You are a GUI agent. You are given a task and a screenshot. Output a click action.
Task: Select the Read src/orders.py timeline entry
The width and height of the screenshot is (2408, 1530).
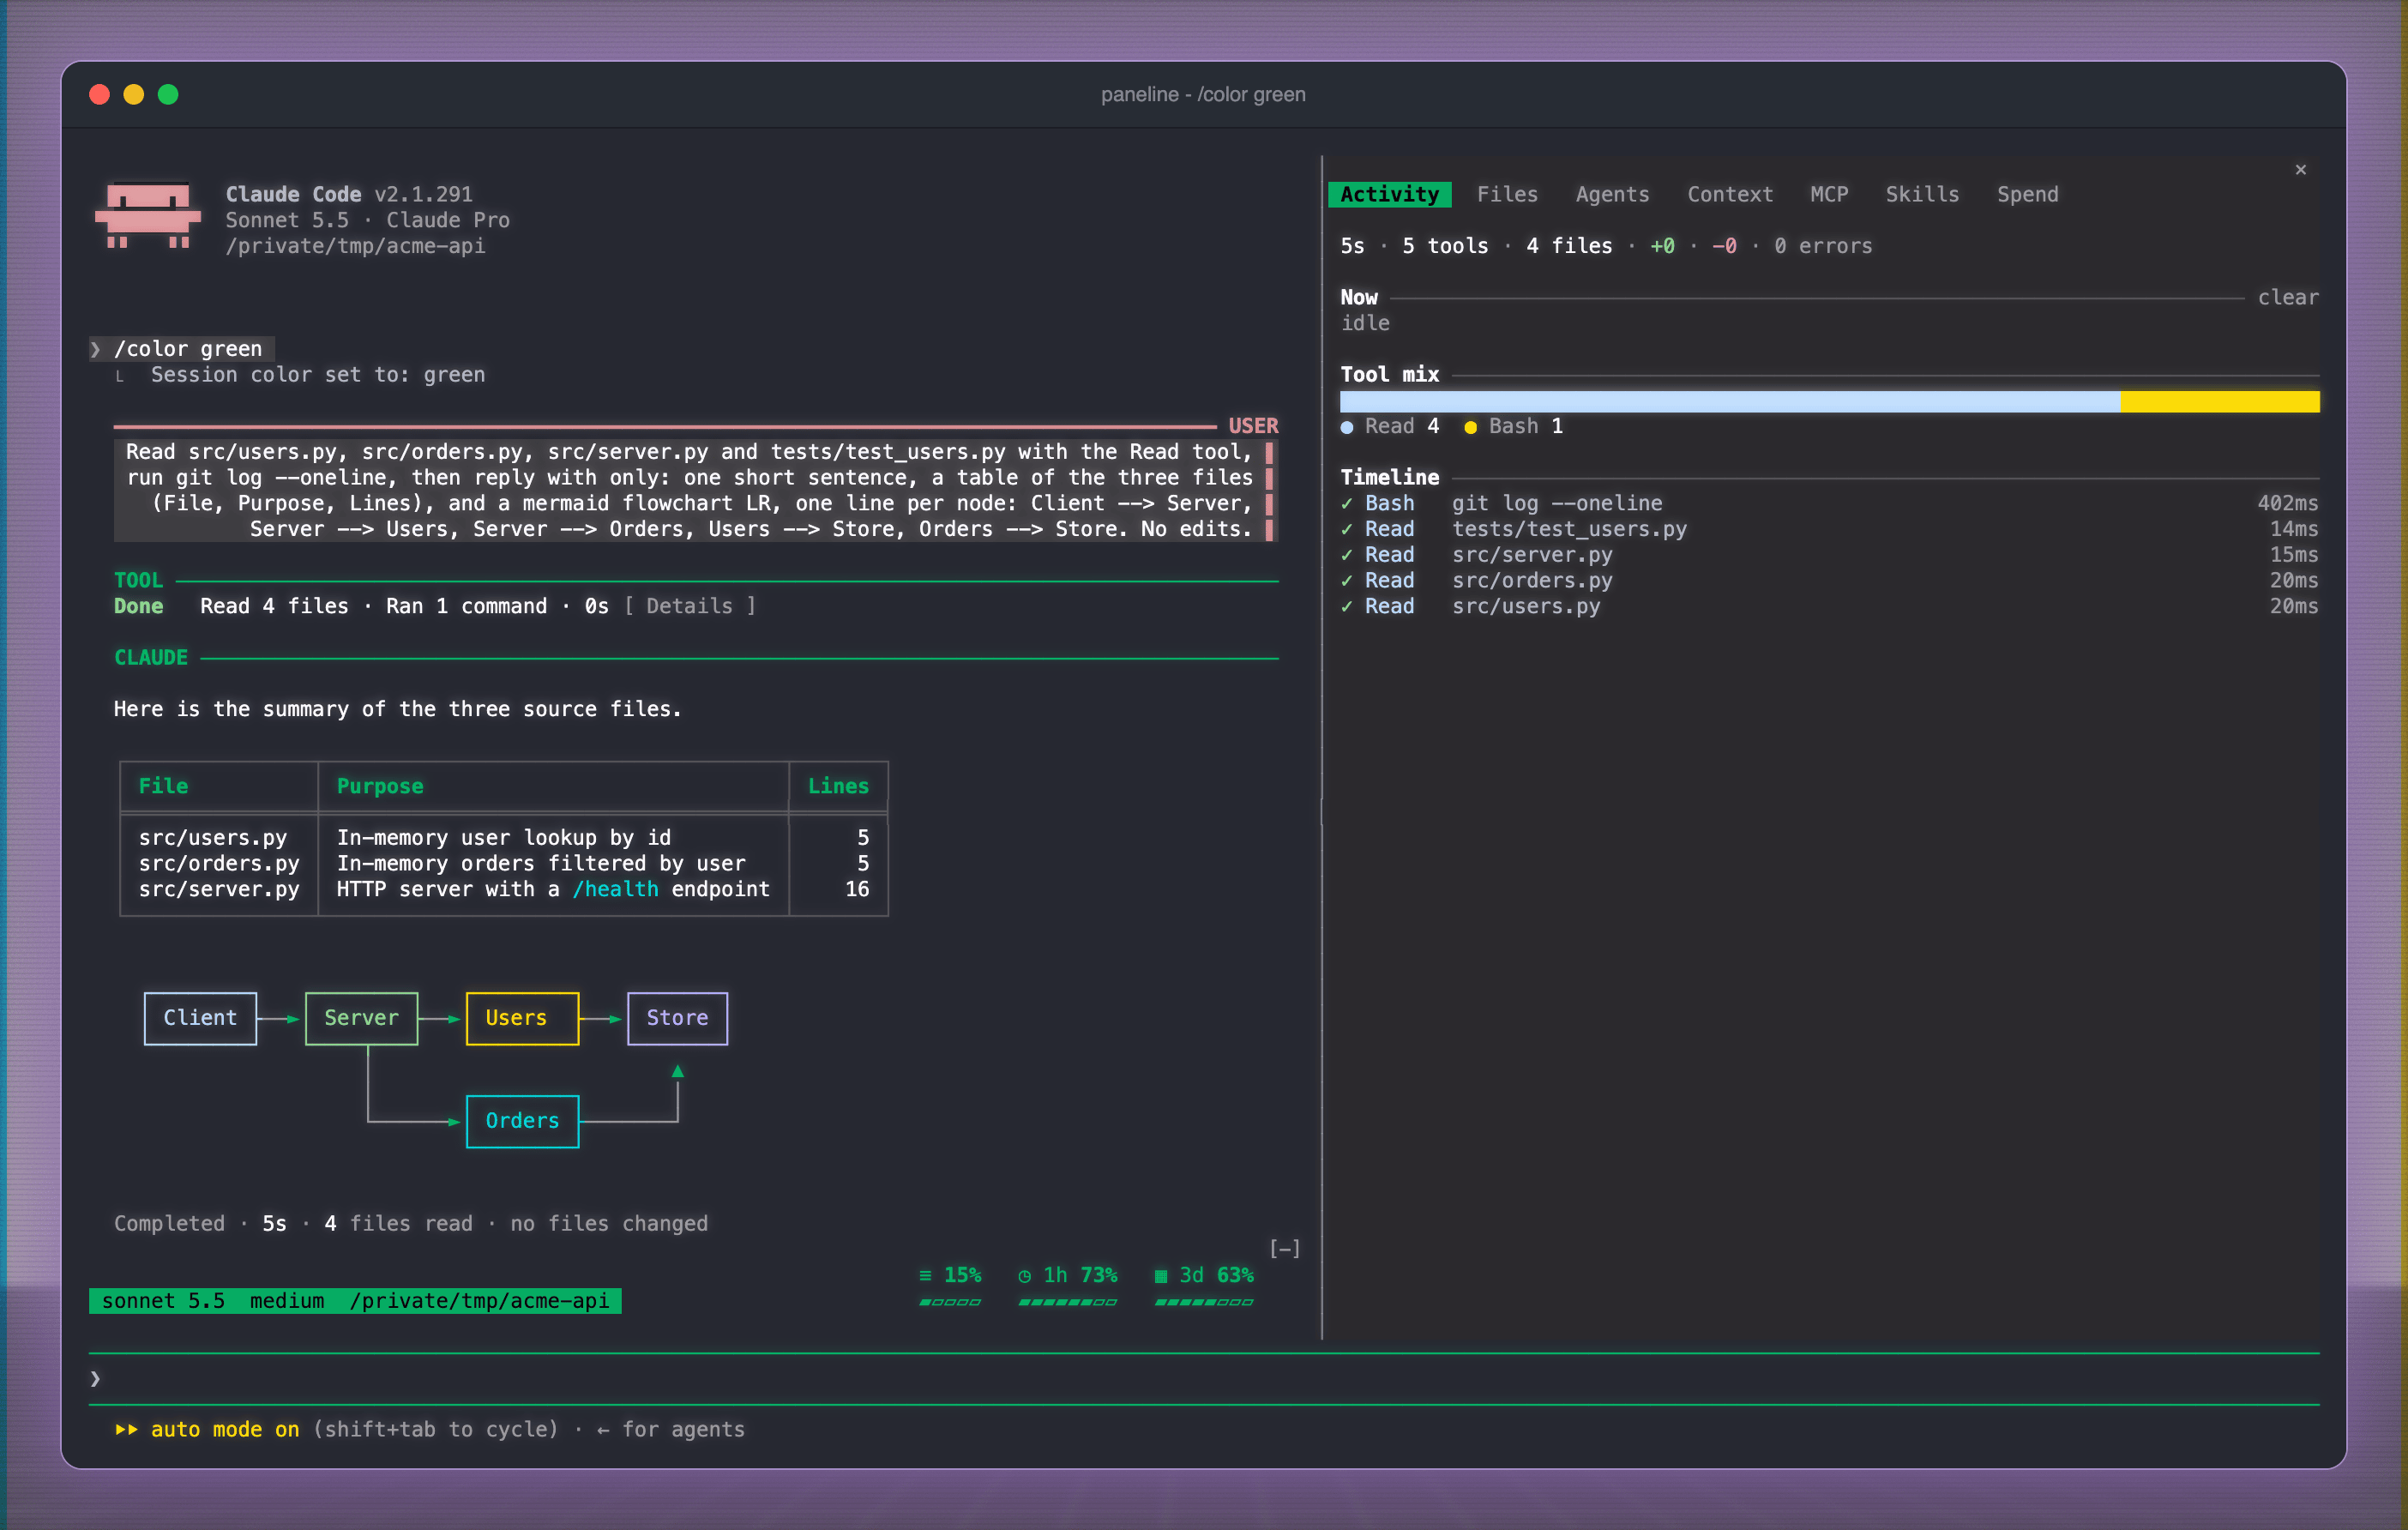point(1829,580)
